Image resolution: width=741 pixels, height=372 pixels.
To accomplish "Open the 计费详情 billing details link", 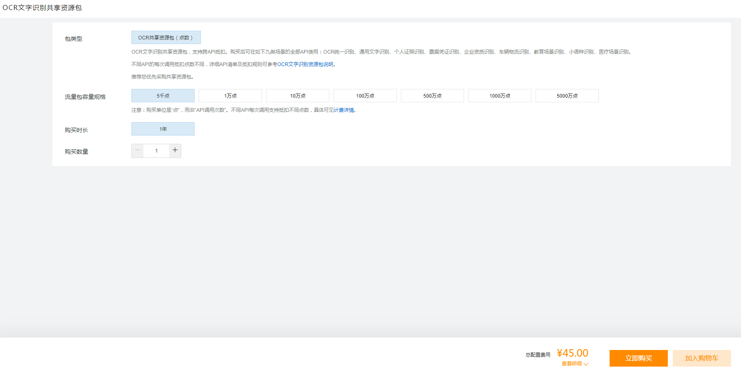I will [344, 110].
